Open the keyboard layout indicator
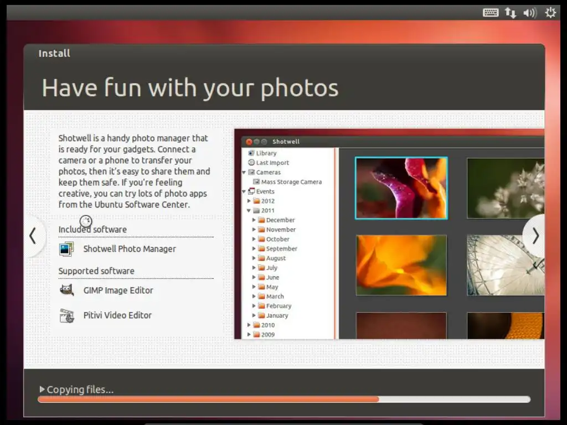 491,13
